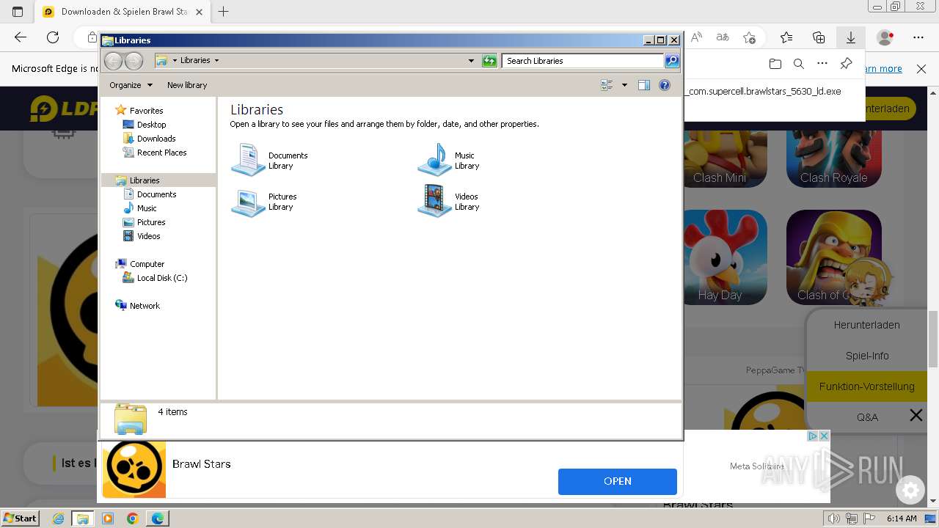Click the Windows Start button

pos(21,518)
